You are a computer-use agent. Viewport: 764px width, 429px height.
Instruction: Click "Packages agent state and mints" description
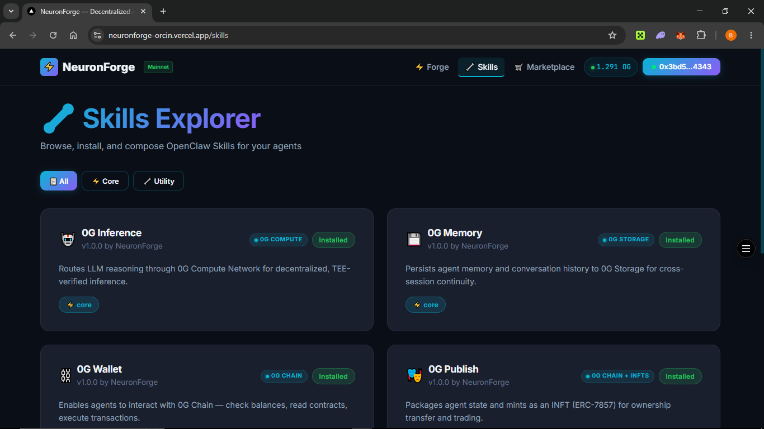pyautogui.click(x=538, y=411)
